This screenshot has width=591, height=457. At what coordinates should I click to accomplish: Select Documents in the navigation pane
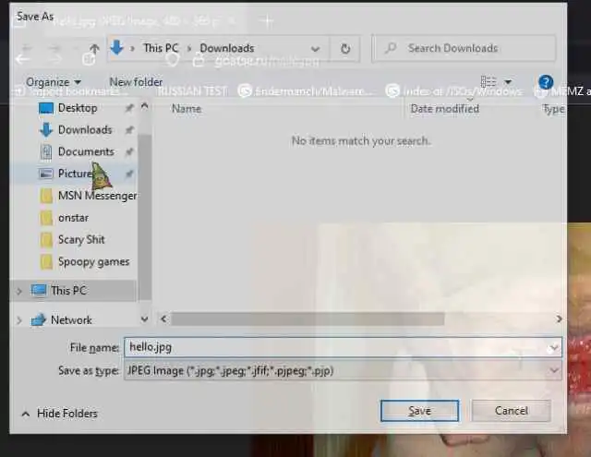pos(86,151)
